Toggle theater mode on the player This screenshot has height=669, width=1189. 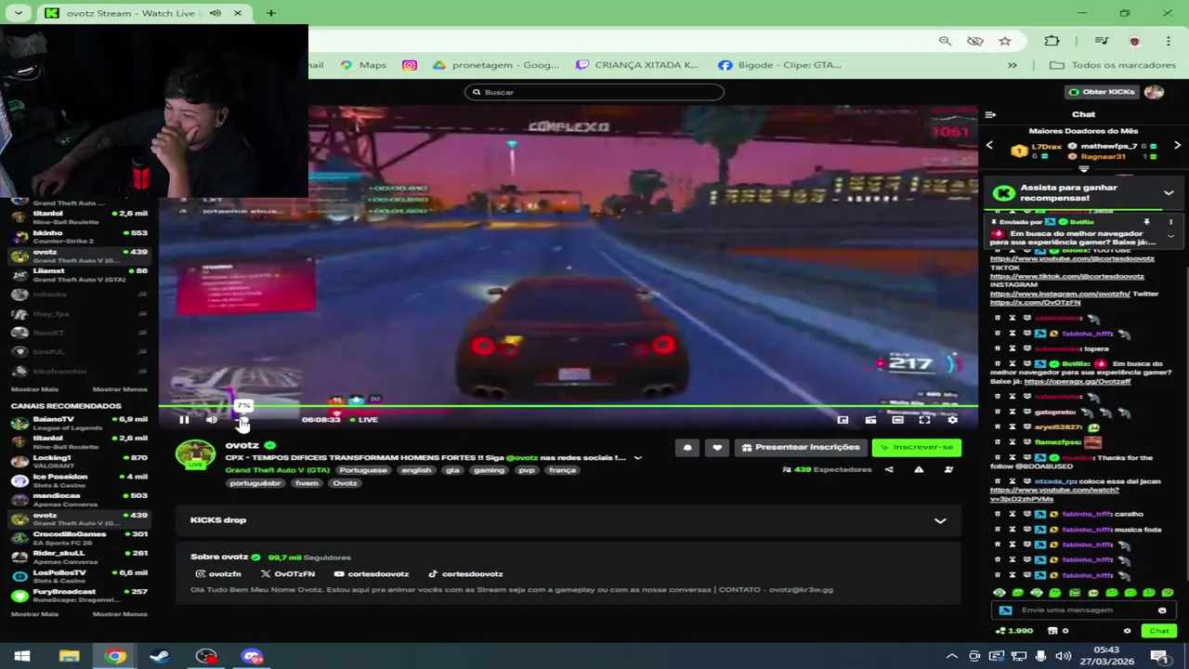click(x=897, y=420)
